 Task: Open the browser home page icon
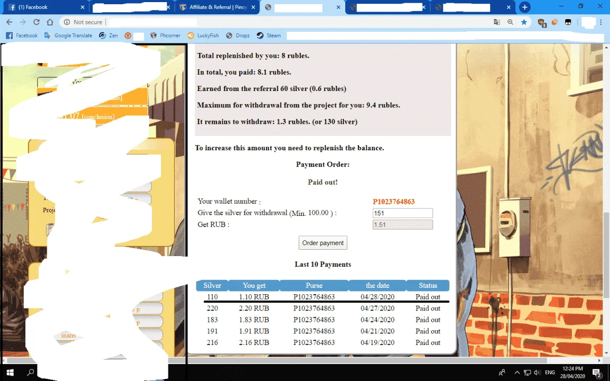tap(50, 22)
